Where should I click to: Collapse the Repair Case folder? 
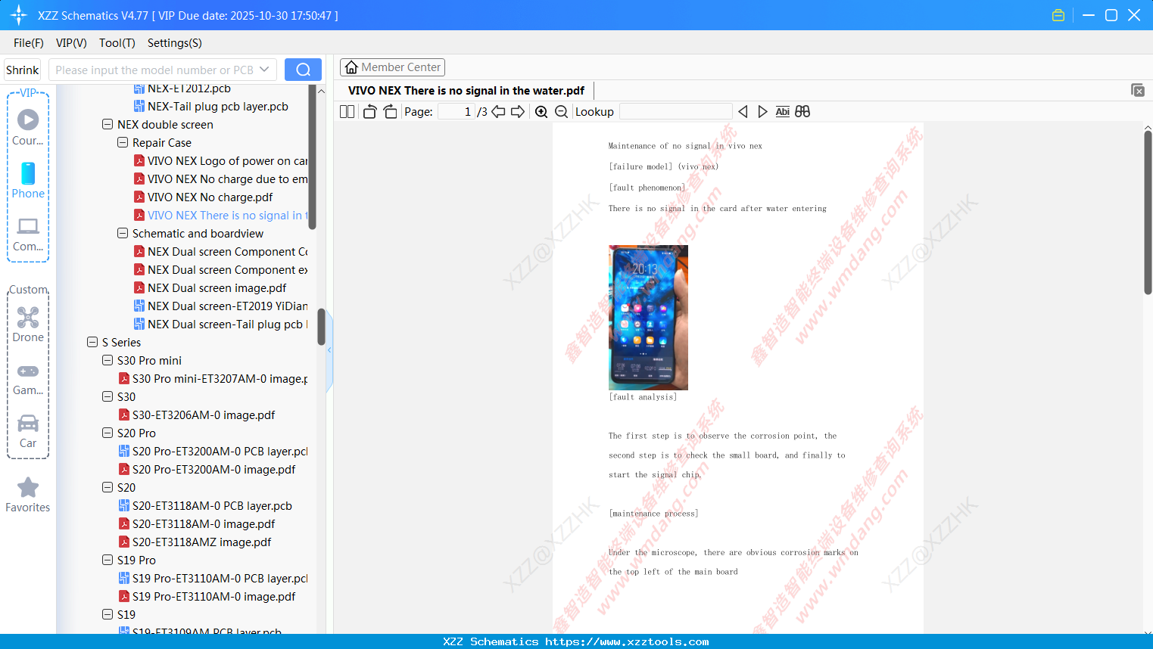[x=123, y=142]
